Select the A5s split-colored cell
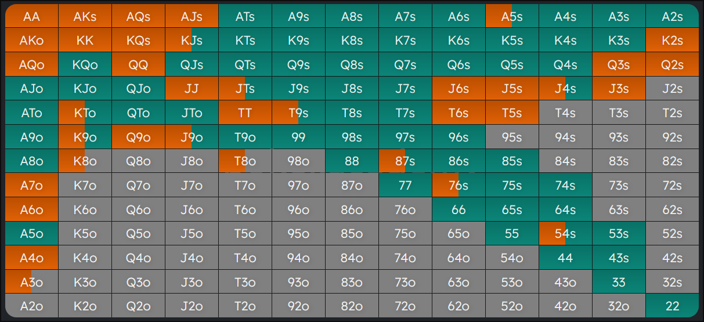This screenshot has height=322, width=704. coord(512,16)
